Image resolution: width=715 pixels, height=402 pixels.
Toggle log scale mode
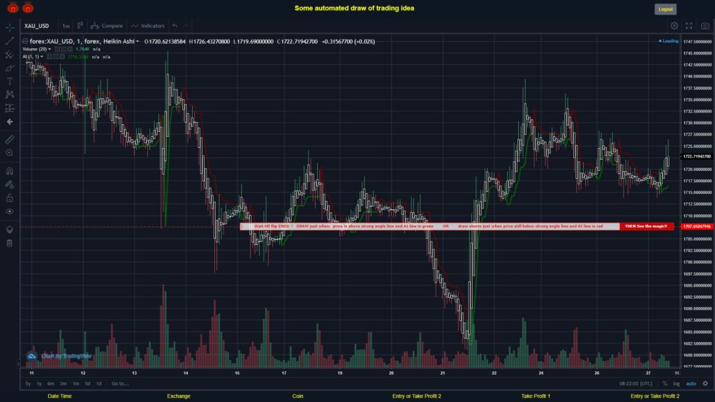coord(676,384)
